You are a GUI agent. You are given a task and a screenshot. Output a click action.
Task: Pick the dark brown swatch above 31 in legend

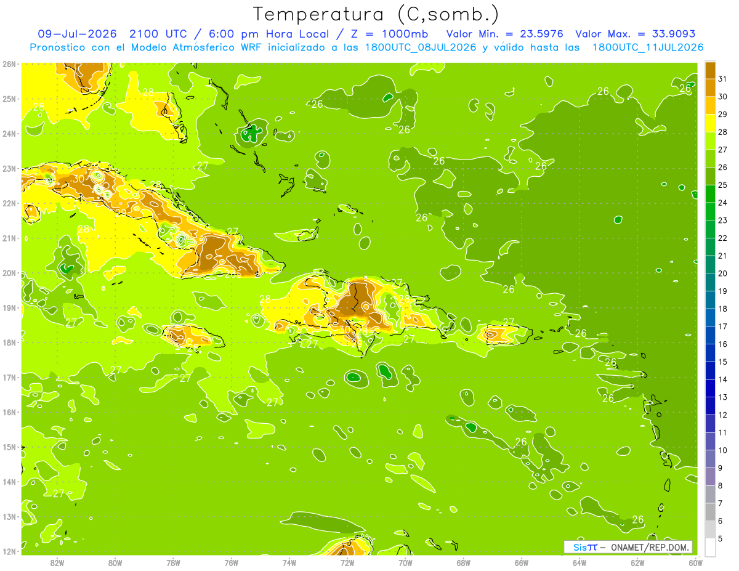(710, 70)
